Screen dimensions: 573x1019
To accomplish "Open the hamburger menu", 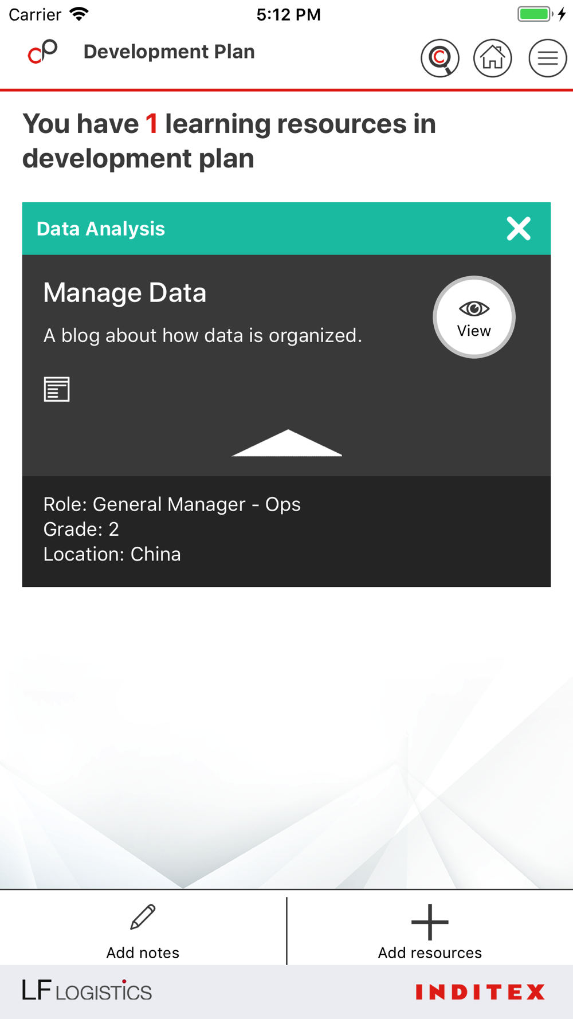I will coord(547,58).
